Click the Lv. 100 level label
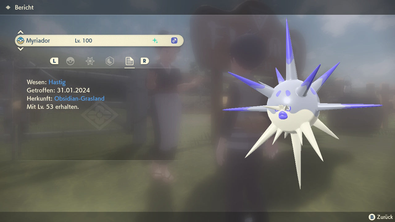This screenshot has height=222, width=395. click(83, 41)
